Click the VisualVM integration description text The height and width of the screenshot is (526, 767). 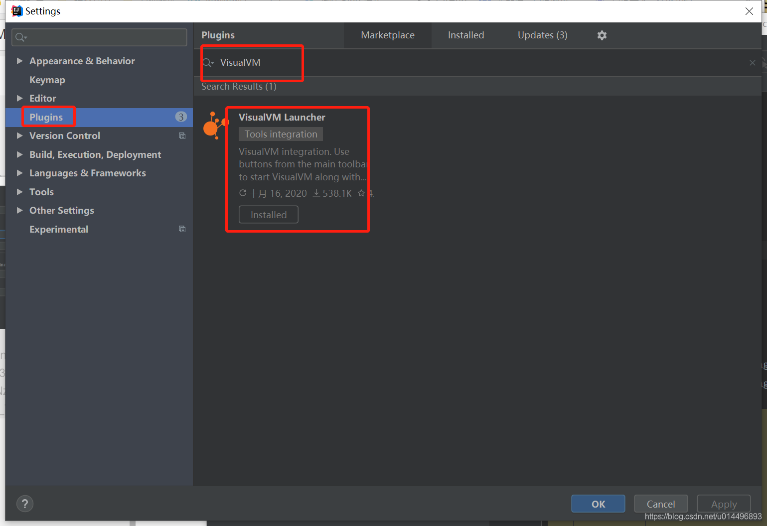pos(303,164)
